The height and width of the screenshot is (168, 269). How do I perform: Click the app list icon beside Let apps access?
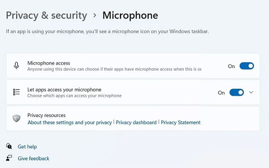[x=17, y=92]
